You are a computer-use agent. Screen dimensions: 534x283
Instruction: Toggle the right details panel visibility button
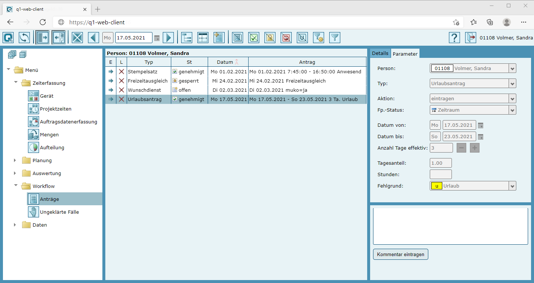(59, 38)
